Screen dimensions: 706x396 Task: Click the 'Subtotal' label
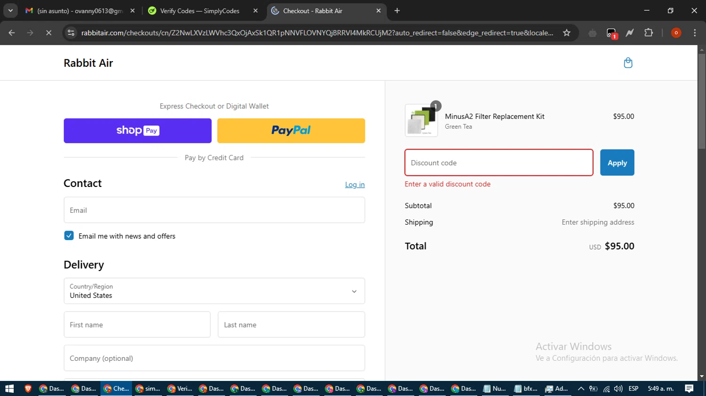418,206
